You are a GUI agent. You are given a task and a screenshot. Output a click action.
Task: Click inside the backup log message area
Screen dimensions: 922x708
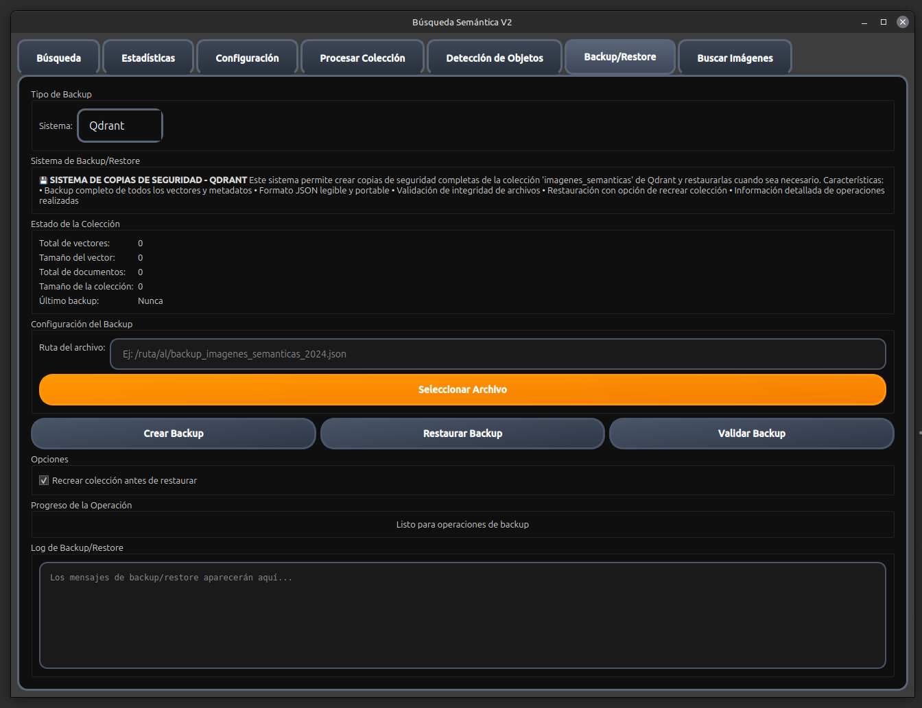(x=462, y=614)
